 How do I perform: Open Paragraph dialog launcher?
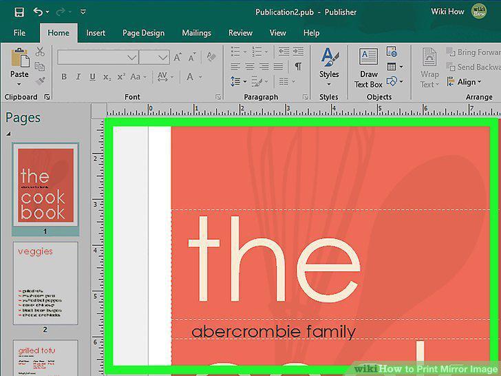(x=305, y=96)
